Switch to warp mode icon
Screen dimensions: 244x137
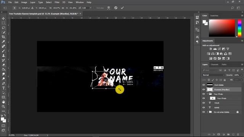click(109, 8)
